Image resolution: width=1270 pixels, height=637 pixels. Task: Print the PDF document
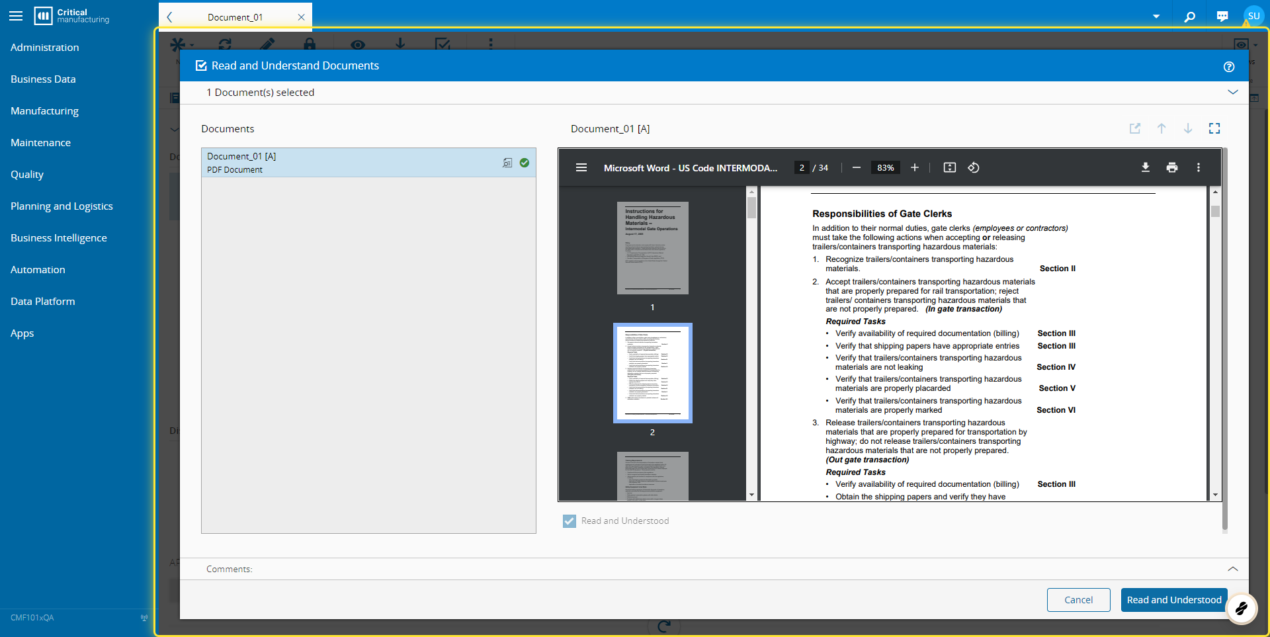(1171, 167)
